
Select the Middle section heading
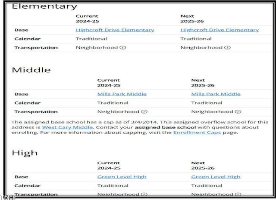[31, 70]
